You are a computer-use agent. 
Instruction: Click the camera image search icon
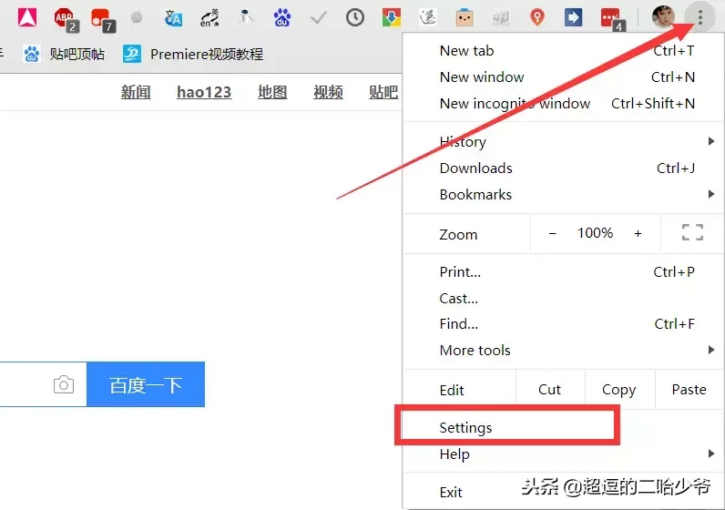pos(64,384)
